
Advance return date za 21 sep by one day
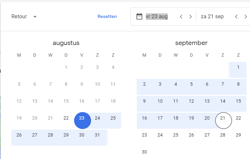(x=246, y=17)
